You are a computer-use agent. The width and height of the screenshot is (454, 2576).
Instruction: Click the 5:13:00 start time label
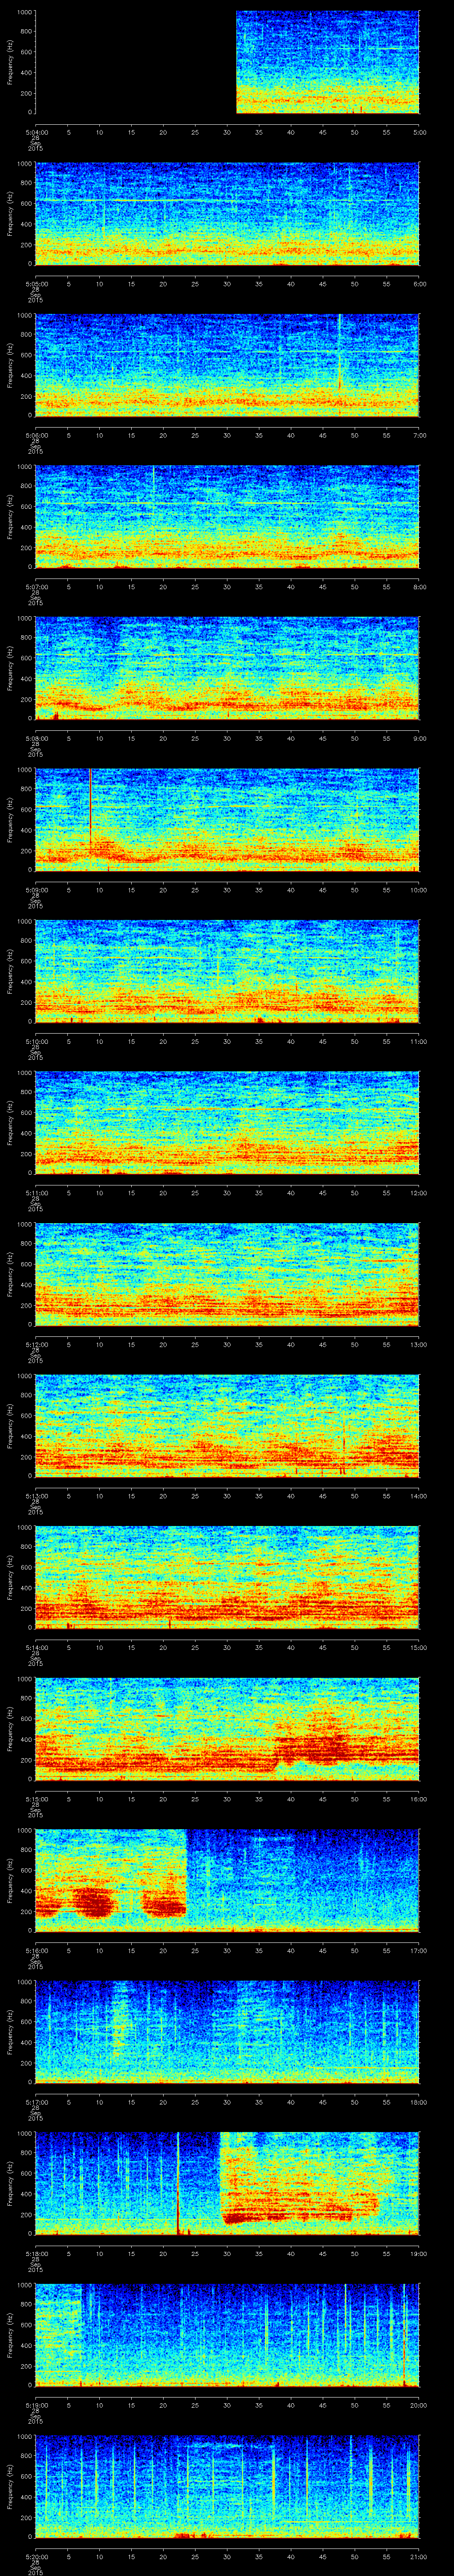(x=36, y=1496)
